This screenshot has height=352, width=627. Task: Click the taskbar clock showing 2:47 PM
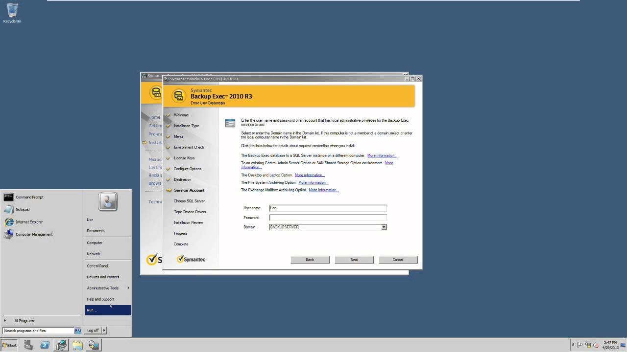pyautogui.click(x=610, y=345)
